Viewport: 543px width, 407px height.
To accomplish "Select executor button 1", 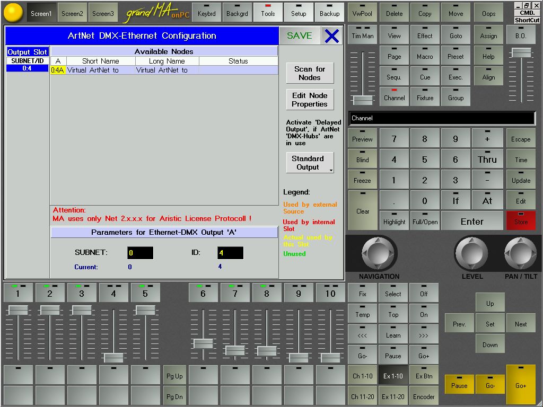I will pos(18,293).
